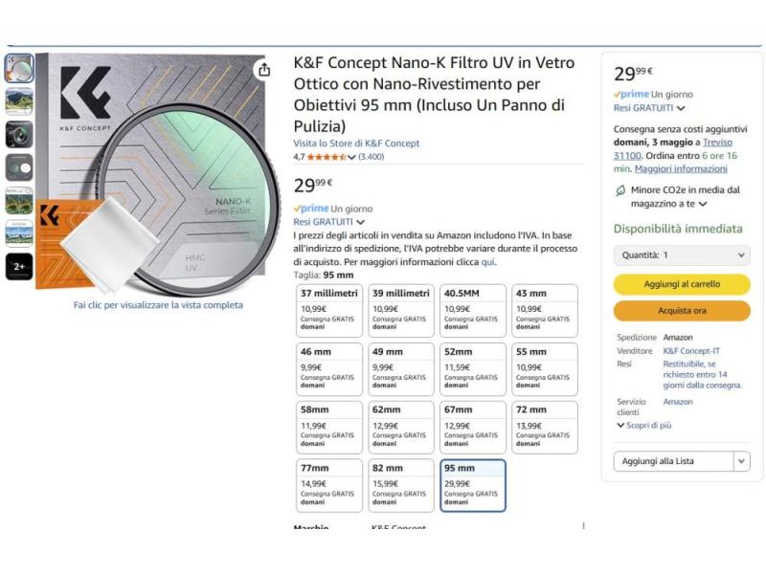Expand Scopri di più details

[x=643, y=425]
